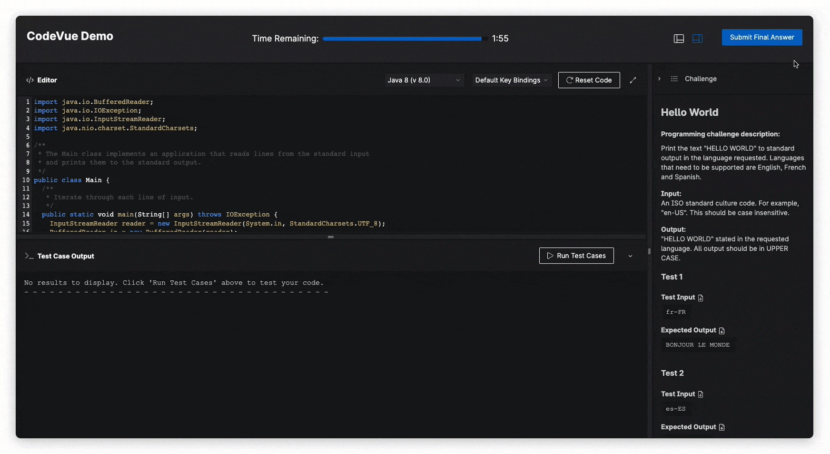Run Test Cases button
This screenshot has width=830, height=454.
coord(576,256)
